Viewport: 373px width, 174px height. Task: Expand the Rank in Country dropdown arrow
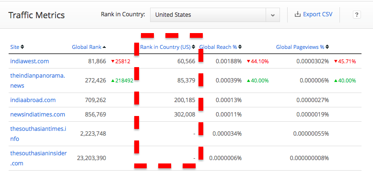click(273, 15)
